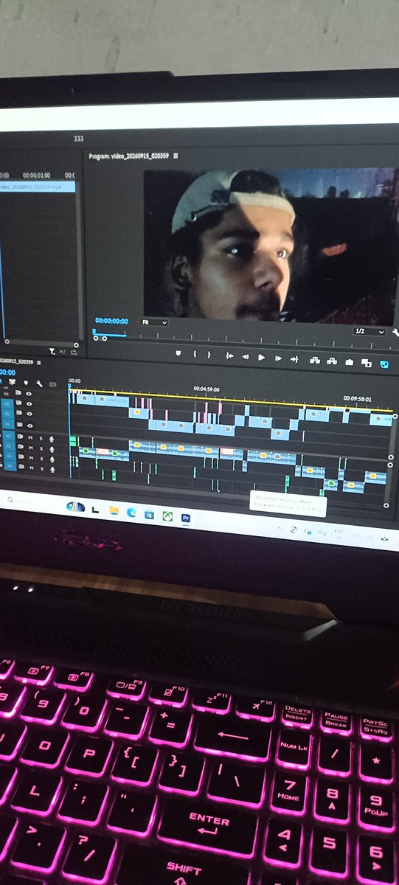Export frame with the camera icon

point(350,362)
